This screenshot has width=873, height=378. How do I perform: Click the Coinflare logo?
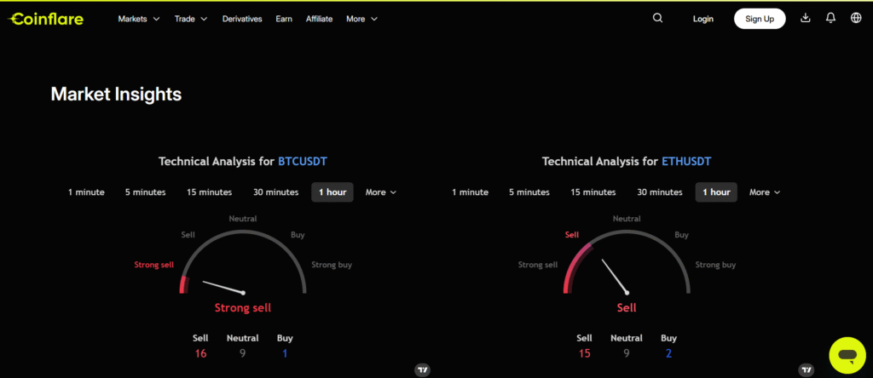coord(47,19)
